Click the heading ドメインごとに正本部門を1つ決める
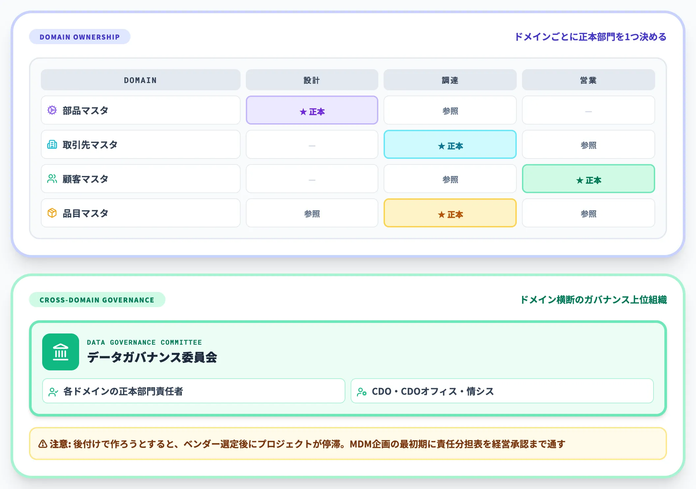 click(591, 37)
